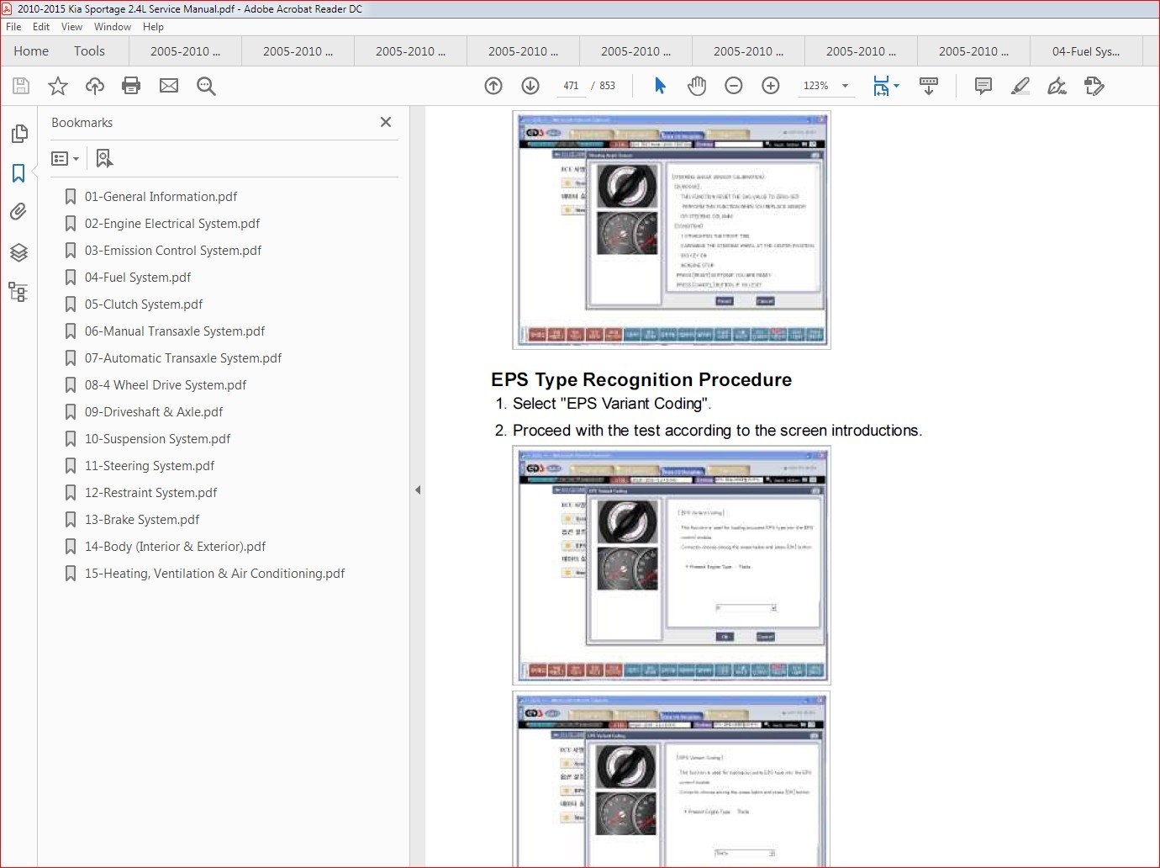This screenshot has height=868, width=1160.
Task: Send the file by email envelope icon
Action: coord(169,86)
